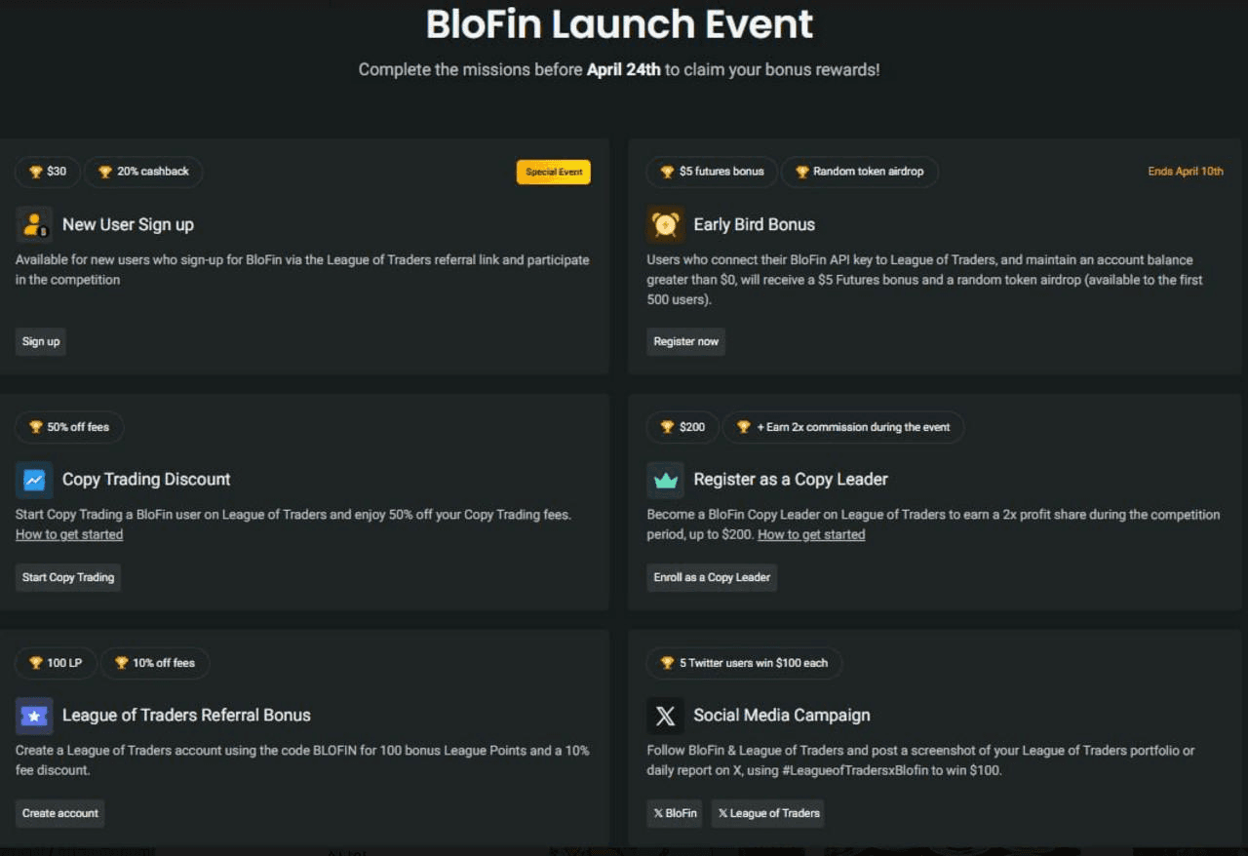Click the trophy icon in the $30 badge

coord(36,172)
